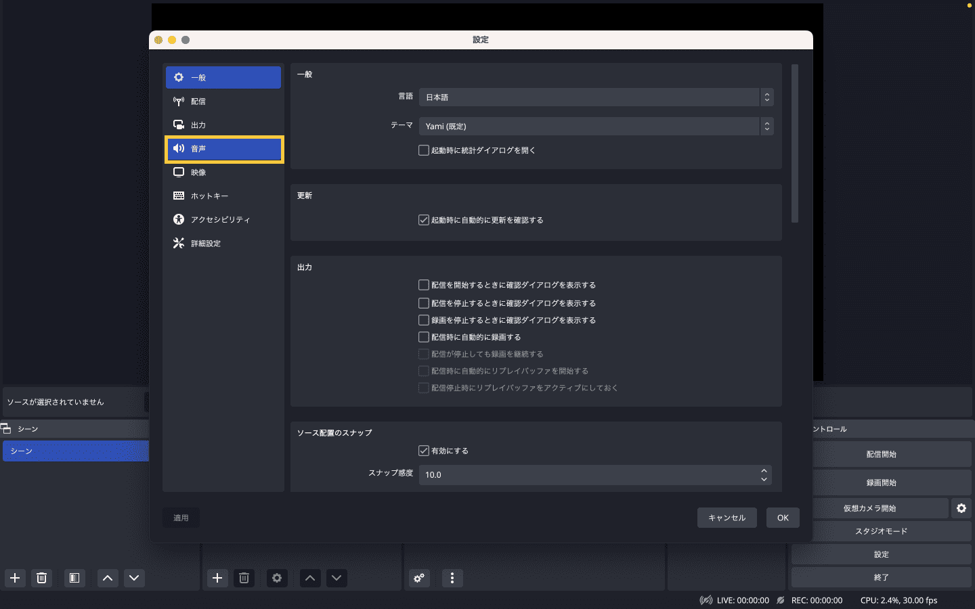Image resolution: width=975 pixels, height=609 pixels.
Task: Click the REC status icon
Action: [x=781, y=600]
